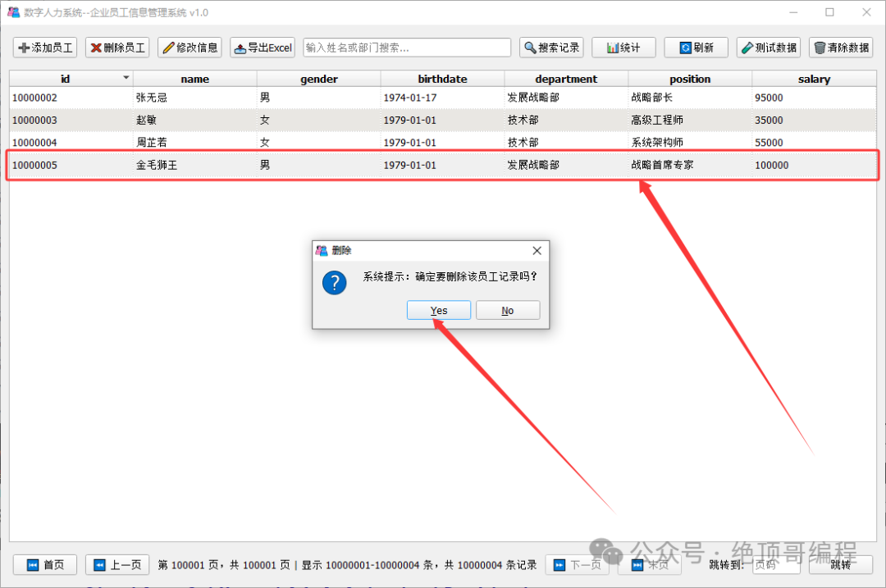Export data with 导出Excel button
Image resolution: width=886 pixels, height=588 pixels.
tap(263, 48)
